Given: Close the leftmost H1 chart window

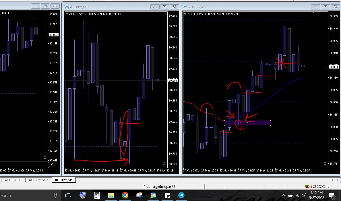Looking at the screenshot, I should click(x=55, y=6).
